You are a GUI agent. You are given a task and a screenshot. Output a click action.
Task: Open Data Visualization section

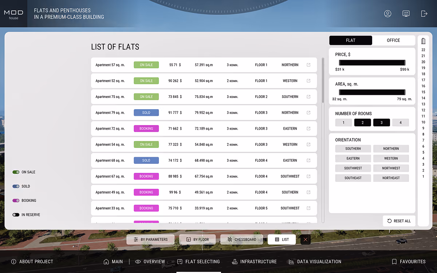pyautogui.click(x=315, y=262)
